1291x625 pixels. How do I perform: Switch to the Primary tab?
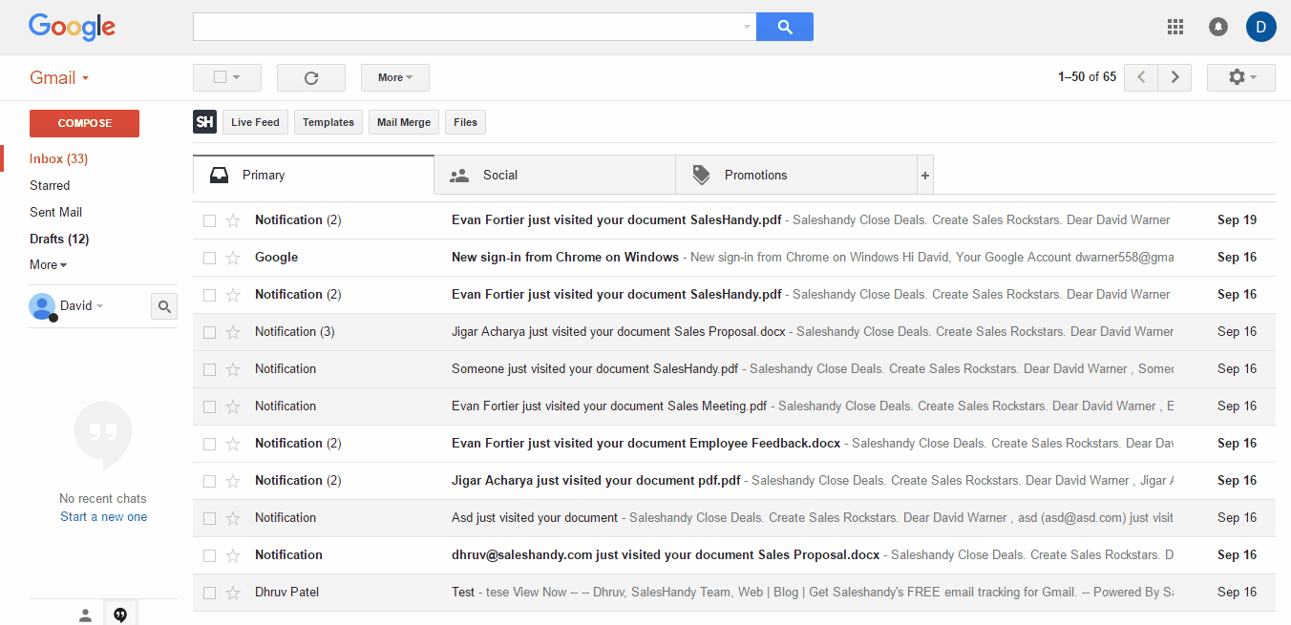pyautogui.click(x=313, y=176)
